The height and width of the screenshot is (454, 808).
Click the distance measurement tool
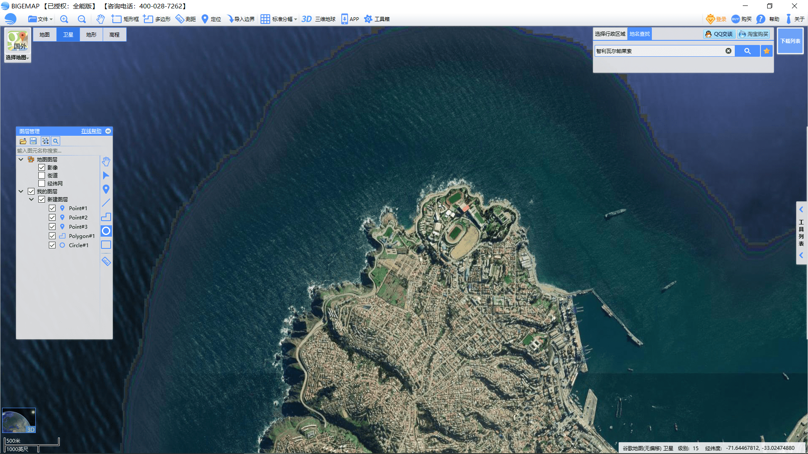coord(188,19)
